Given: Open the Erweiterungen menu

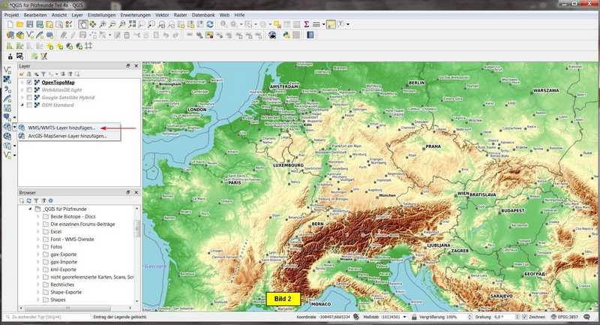Looking at the screenshot, I should tap(136, 15).
